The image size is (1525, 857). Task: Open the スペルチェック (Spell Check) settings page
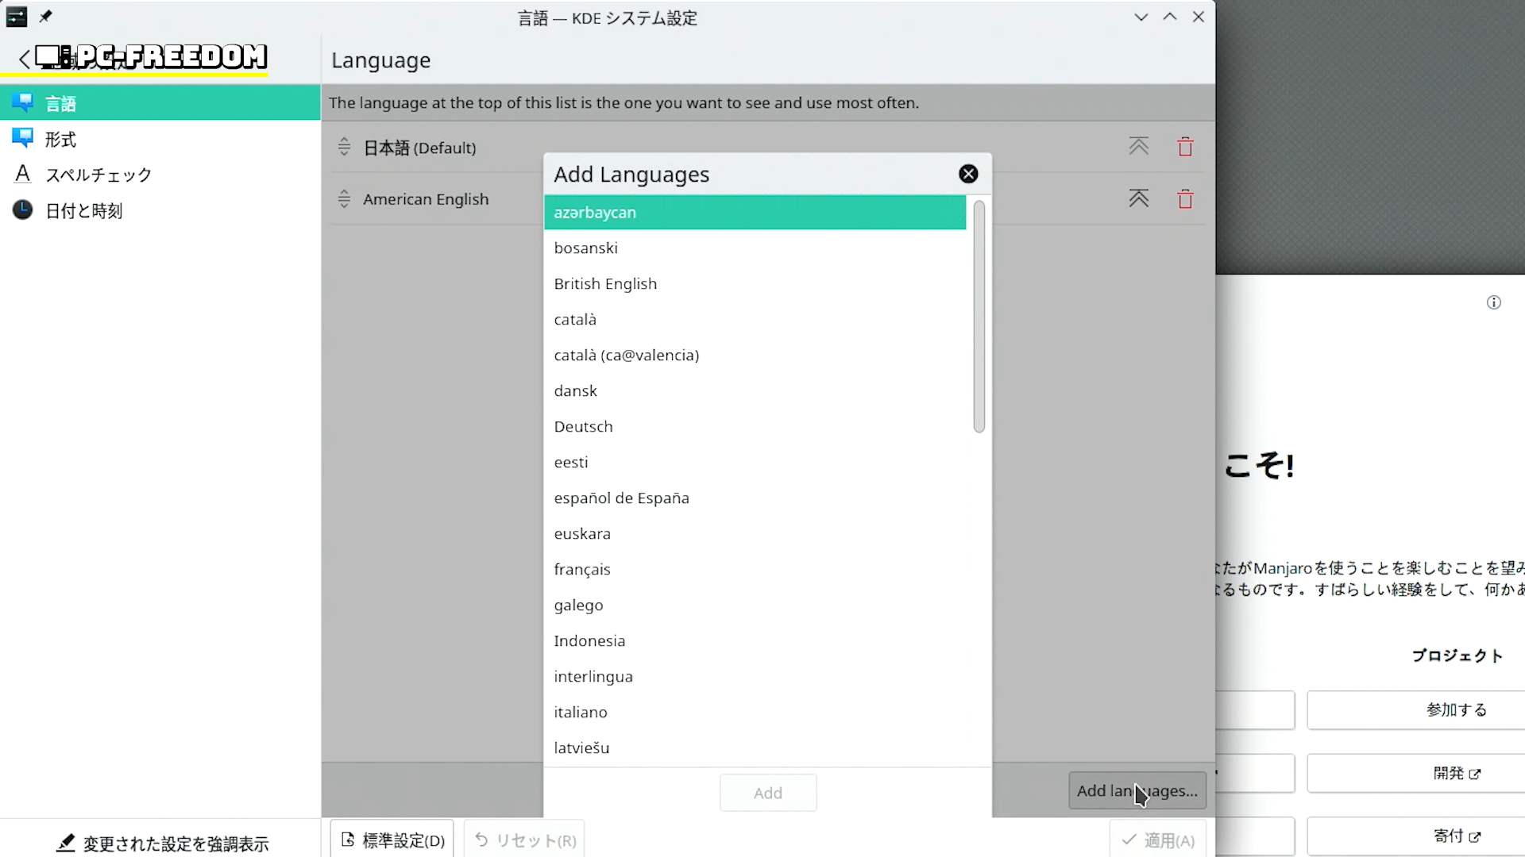[98, 175]
